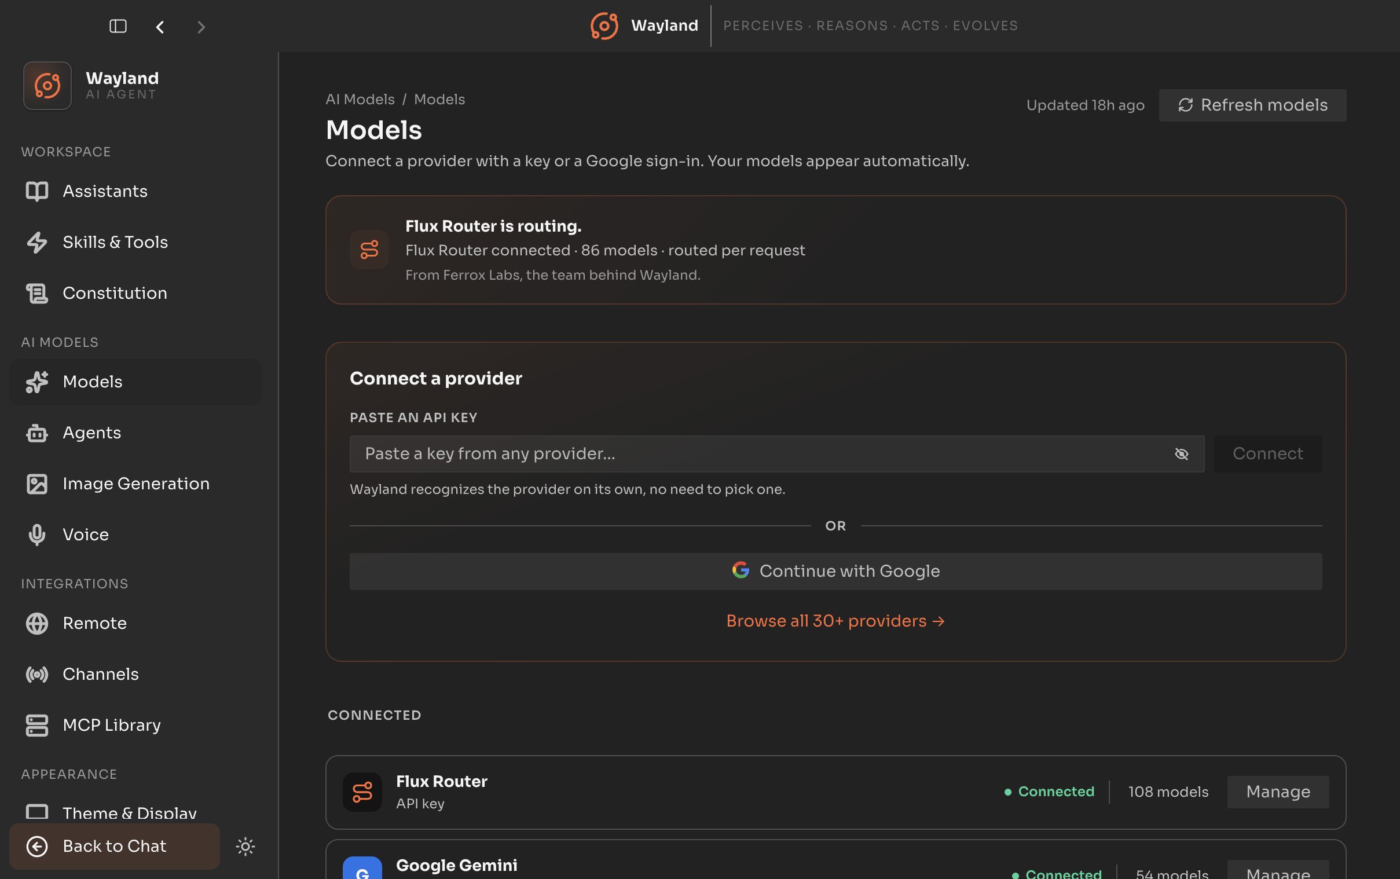Click the Flux Router provider icon
Screen dimensions: 1400x879
(x=362, y=792)
